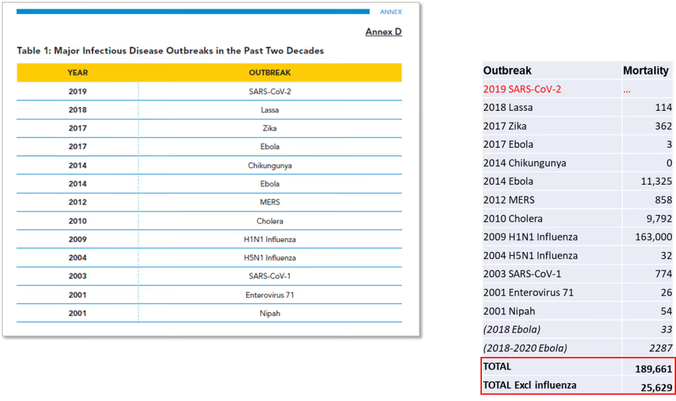
Task: Click the Outbreak header in mortality table
Action: tap(507, 71)
